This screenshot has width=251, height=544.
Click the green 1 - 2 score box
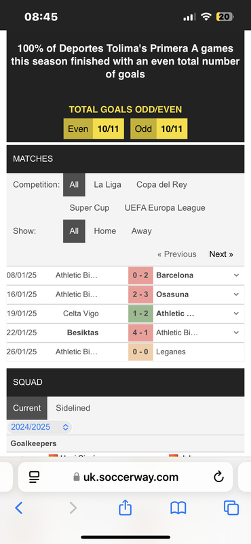click(x=140, y=313)
